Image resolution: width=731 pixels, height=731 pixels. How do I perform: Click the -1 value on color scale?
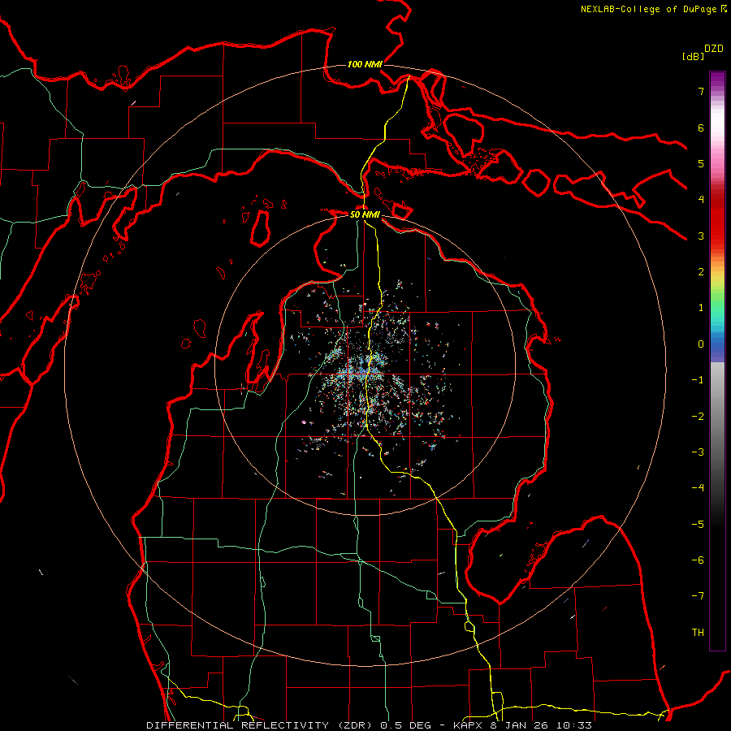click(x=698, y=380)
